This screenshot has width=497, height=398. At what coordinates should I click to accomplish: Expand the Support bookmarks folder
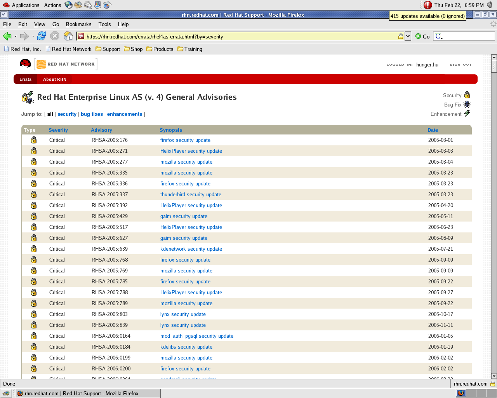[x=108, y=49]
